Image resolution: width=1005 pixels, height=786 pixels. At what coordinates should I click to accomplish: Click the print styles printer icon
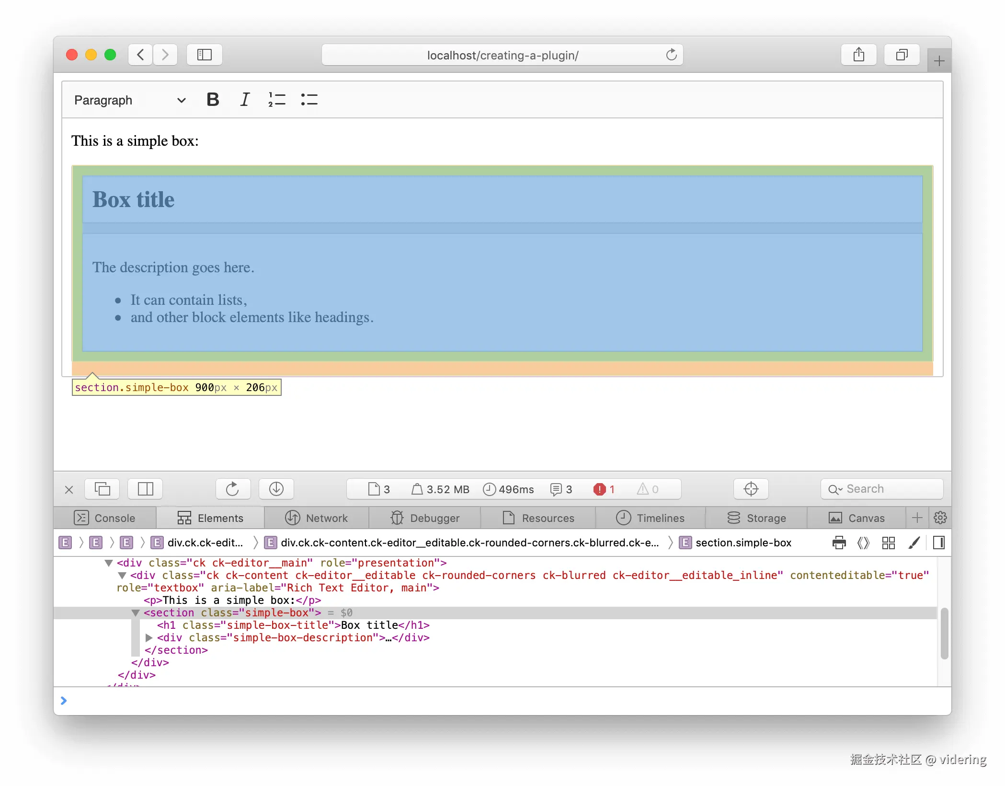click(x=839, y=543)
